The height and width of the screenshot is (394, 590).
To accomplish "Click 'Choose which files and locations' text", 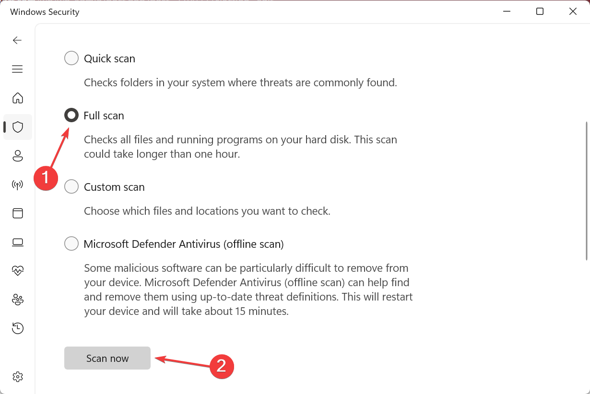I will (x=207, y=211).
